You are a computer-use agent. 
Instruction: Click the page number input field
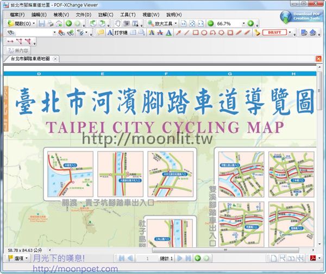147,258
